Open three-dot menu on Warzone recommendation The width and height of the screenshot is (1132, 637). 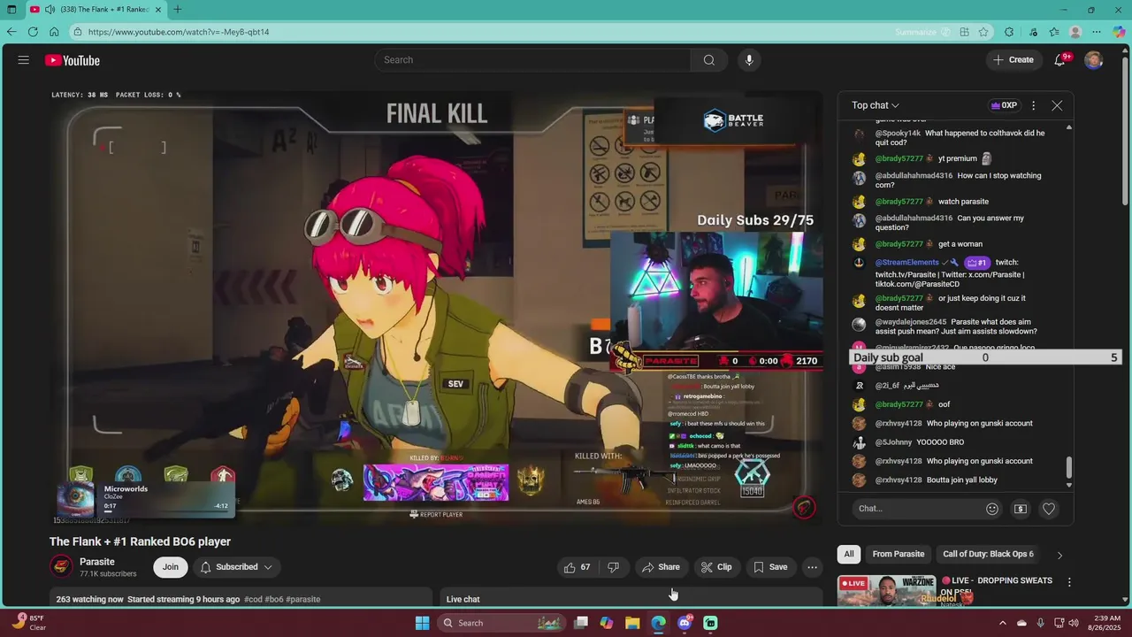(1069, 582)
